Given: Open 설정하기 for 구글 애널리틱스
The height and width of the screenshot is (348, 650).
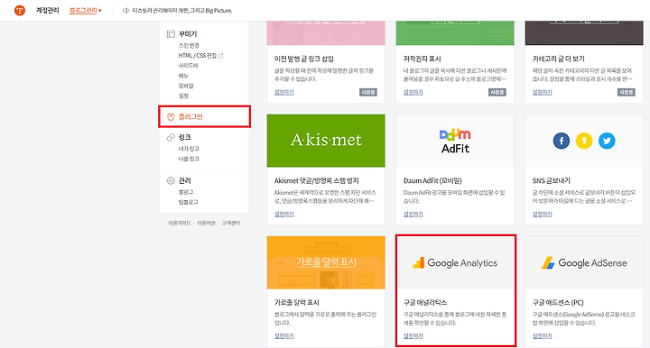Looking at the screenshot, I should tap(413, 335).
